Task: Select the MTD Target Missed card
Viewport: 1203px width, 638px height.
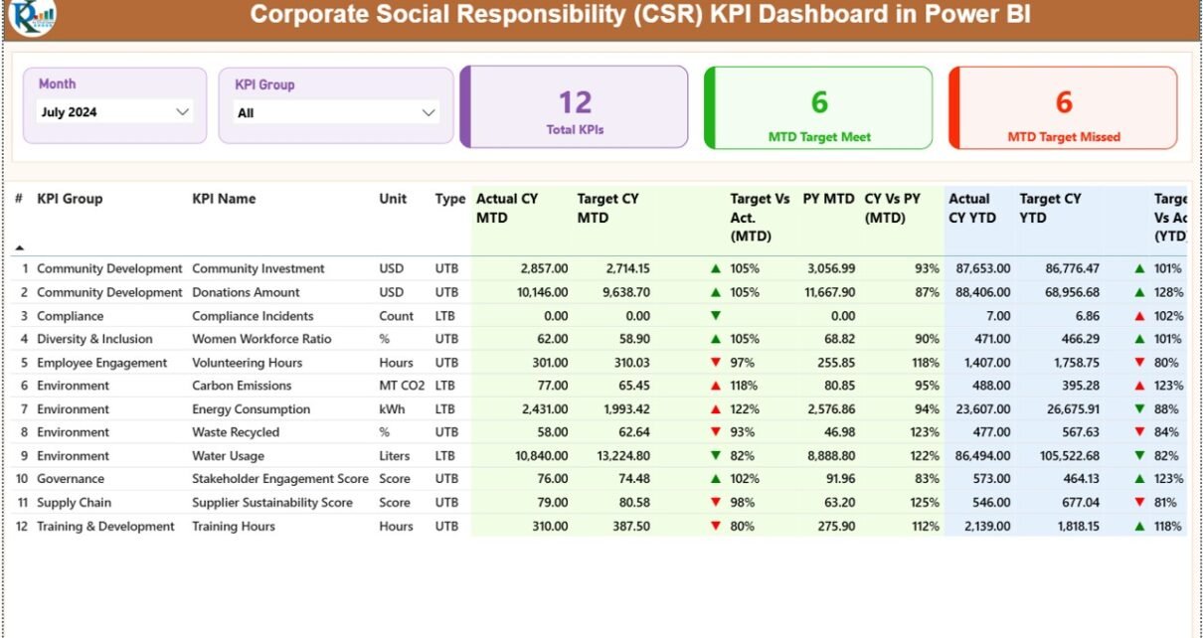Action: (1063, 107)
